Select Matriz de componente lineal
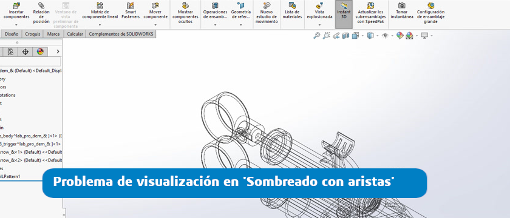 [x=100, y=11]
